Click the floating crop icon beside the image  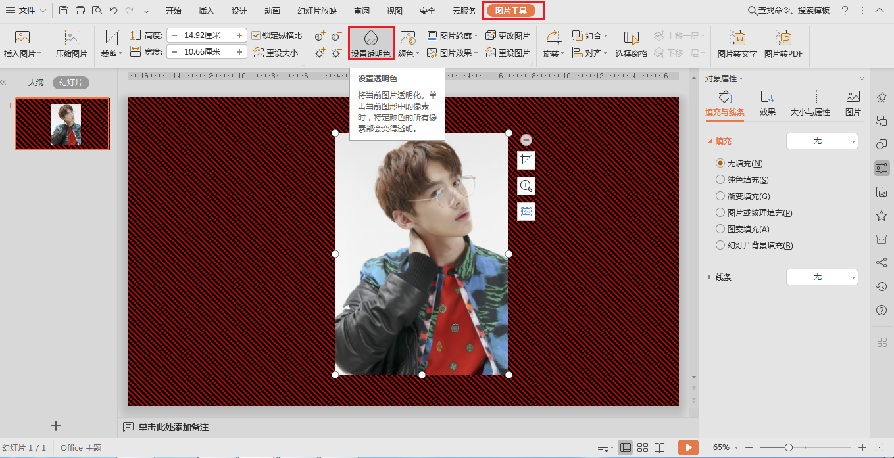526,160
